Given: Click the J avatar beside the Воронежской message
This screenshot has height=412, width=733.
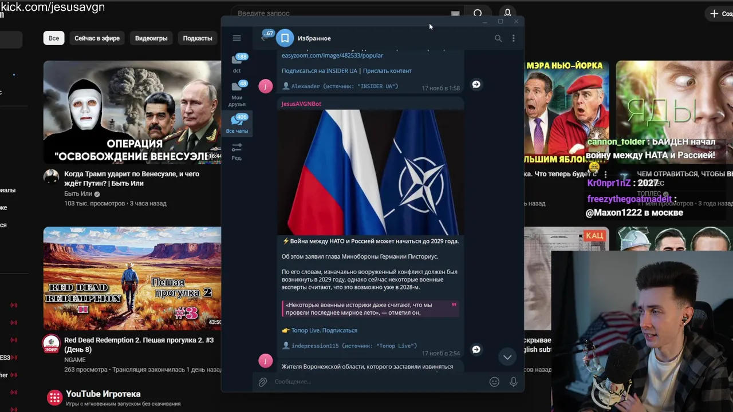Looking at the screenshot, I should pyautogui.click(x=266, y=360).
